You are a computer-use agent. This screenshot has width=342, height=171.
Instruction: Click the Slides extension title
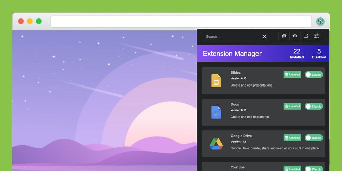pos(236,72)
